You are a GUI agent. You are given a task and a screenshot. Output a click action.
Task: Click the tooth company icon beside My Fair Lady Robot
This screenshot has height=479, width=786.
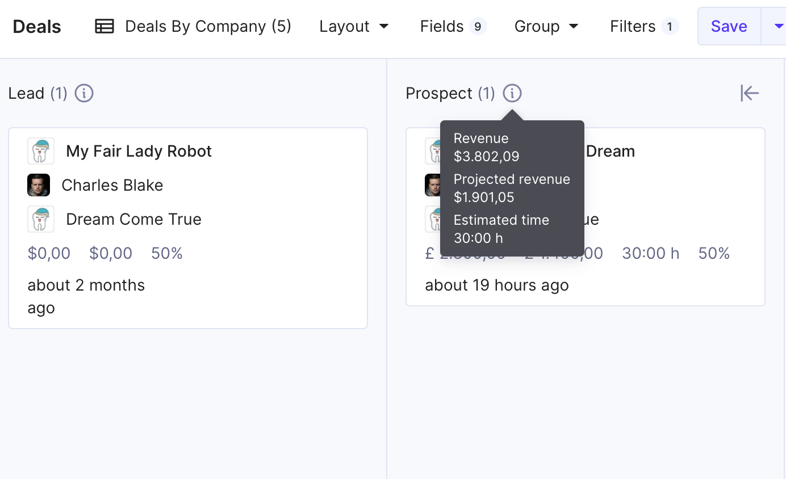[41, 151]
